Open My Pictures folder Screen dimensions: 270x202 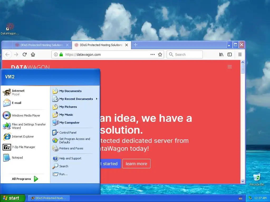pyautogui.click(x=75, y=107)
